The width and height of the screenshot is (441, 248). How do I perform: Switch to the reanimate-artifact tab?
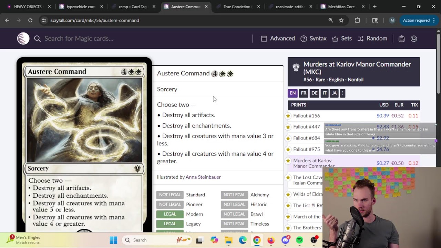pyautogui.click(x=291, y=7)
